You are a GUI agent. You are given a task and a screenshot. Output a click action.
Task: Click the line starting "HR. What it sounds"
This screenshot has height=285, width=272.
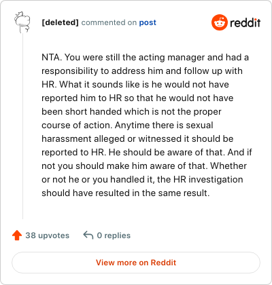pos(135,84)
